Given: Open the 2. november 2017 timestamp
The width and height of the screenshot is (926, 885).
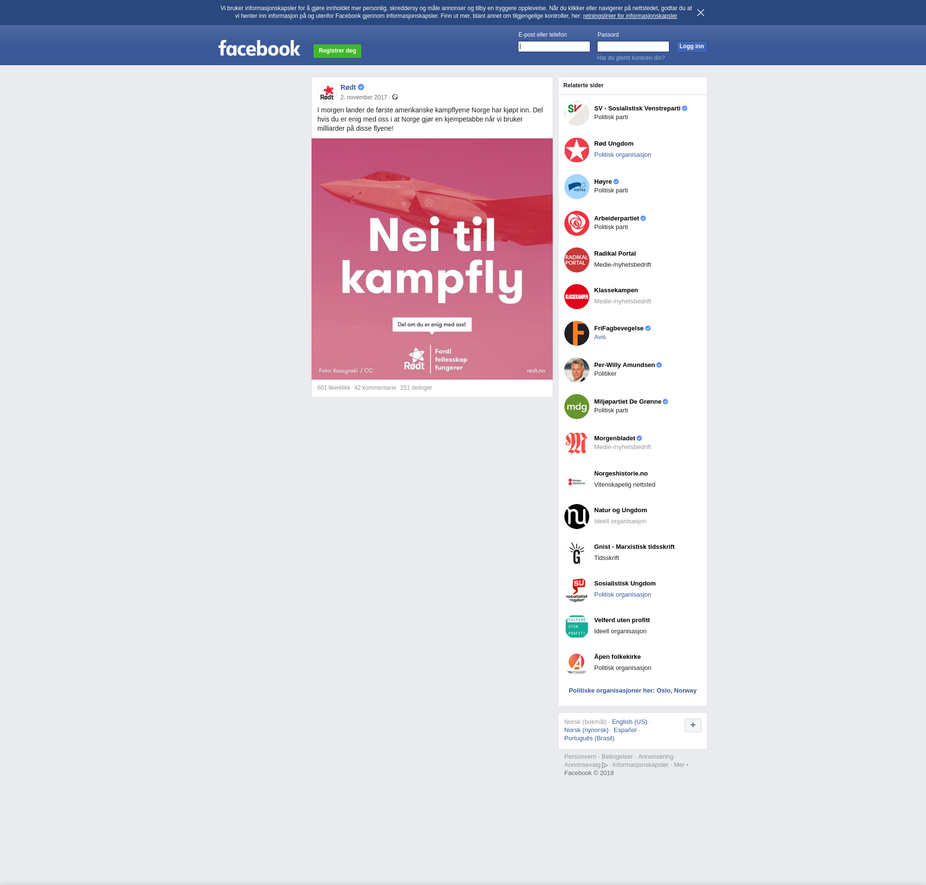Looking at the screenshot, I should [x=364, y=97].
